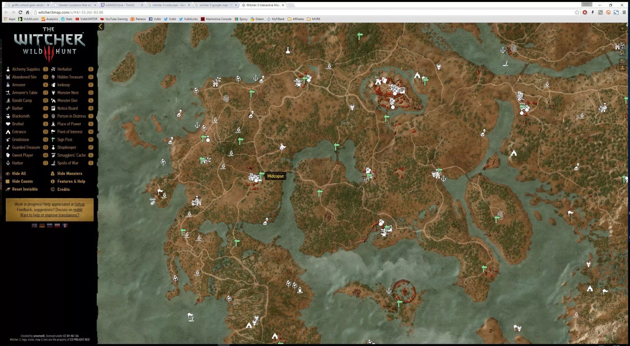Toggle Bandit Camp markers

pyautogui.click(x=22, y=100)
